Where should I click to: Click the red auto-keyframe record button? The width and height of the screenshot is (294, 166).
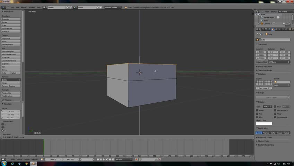[136, 159]
